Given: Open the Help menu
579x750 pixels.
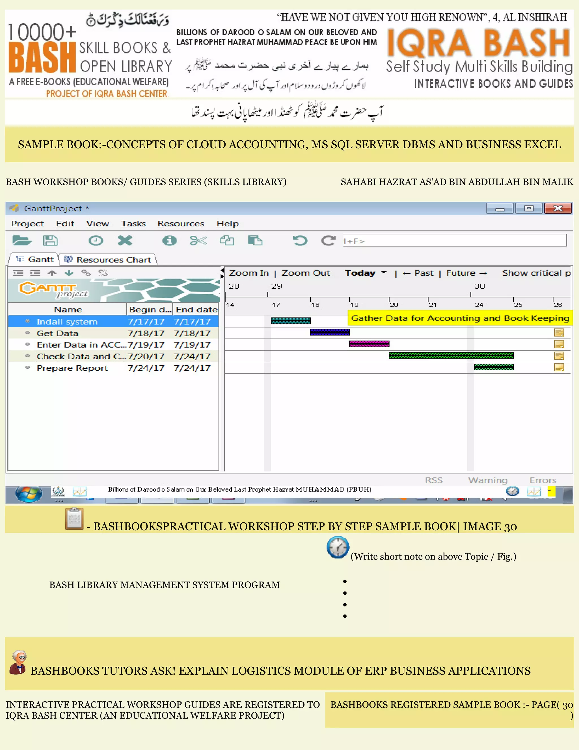Looking at the screenshot, I should click(x=227, y=224).
